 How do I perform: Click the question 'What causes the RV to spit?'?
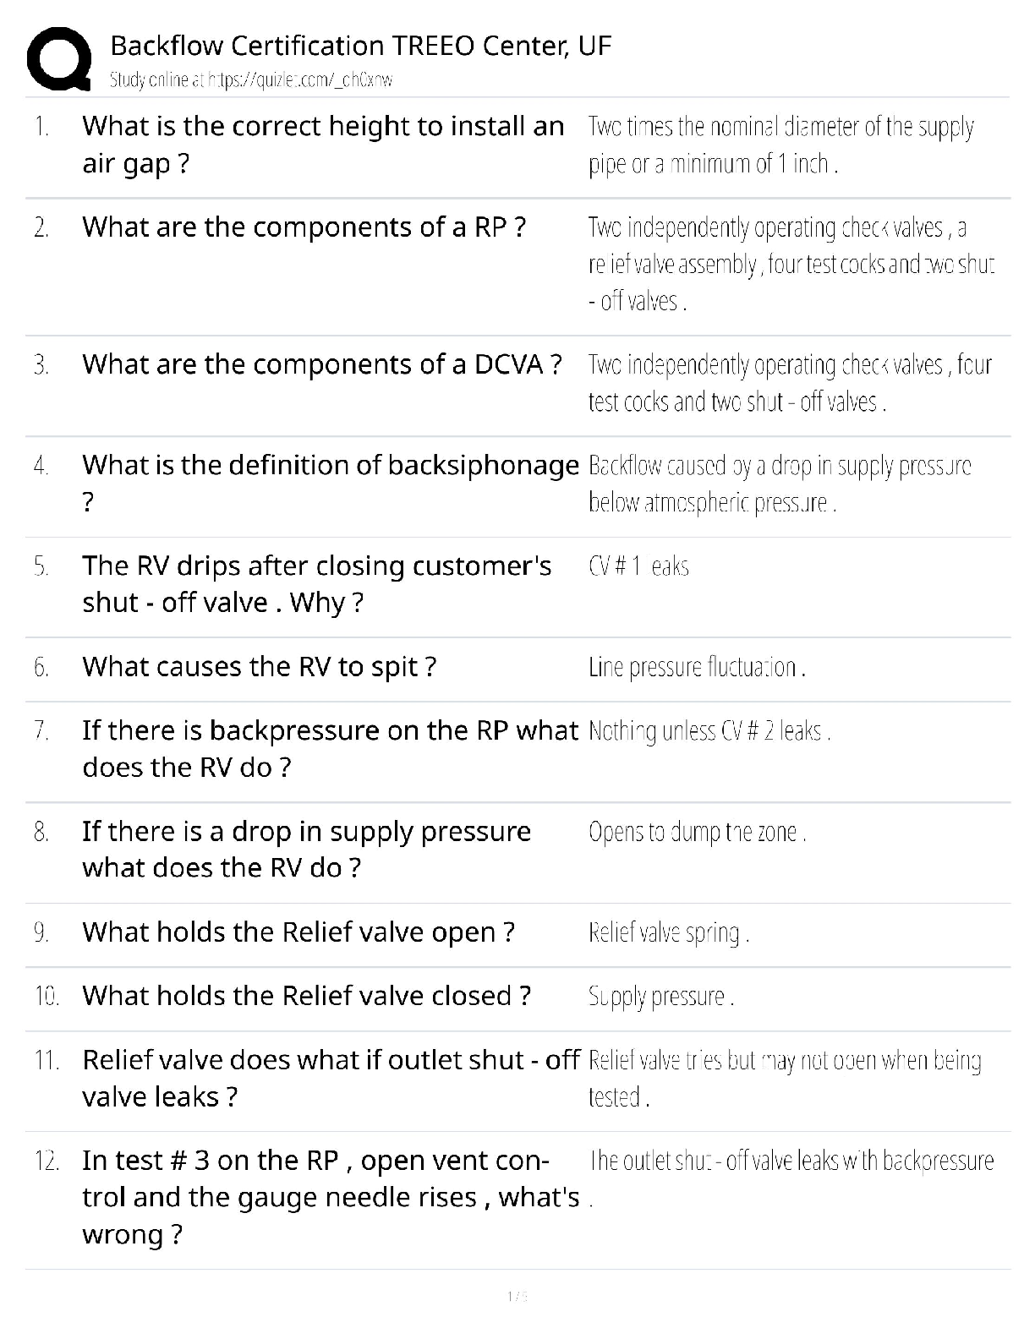259,667
